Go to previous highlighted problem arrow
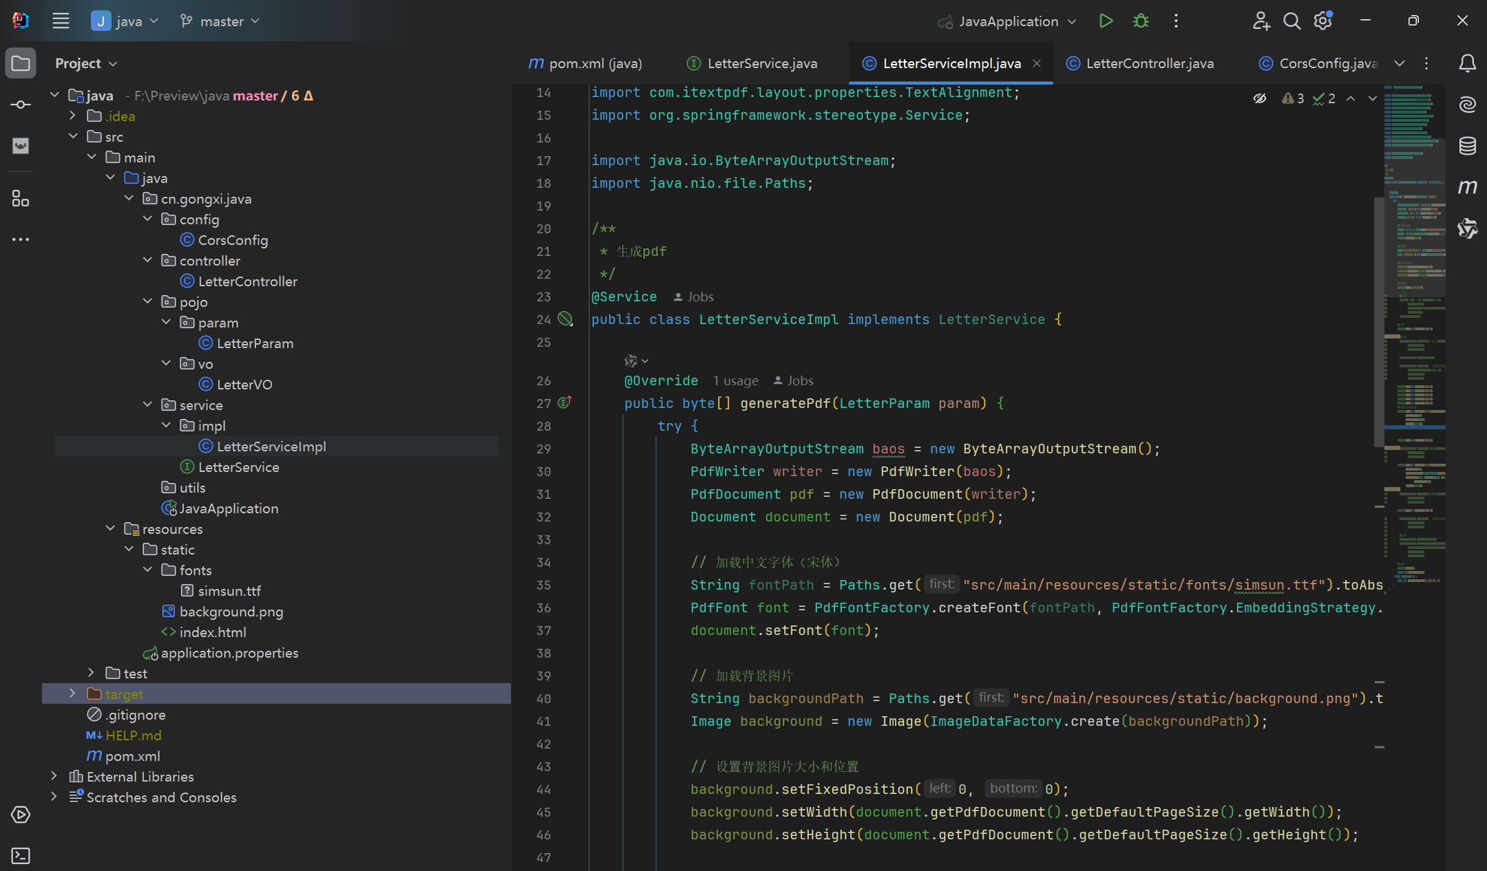The image size is (1487, 871). point(1351,98)
